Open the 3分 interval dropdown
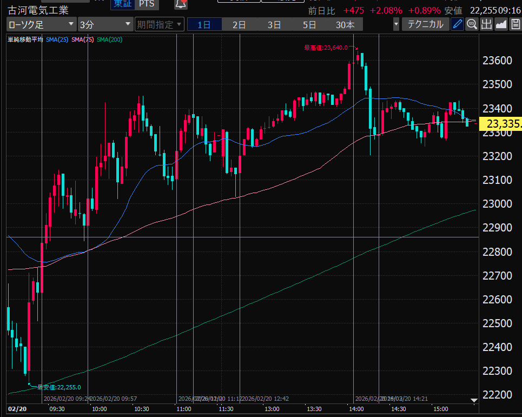 point(105,24)
